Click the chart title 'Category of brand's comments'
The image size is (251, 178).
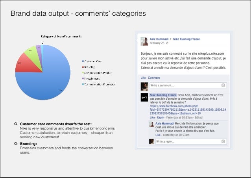(x=61, y=36)
